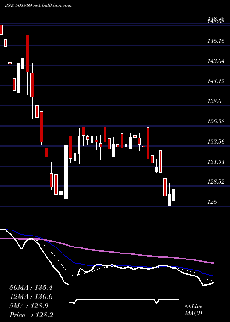Click the 138.6 price level label
The width and height of the screenshot is (230, 322).
[x=214, y=101]
